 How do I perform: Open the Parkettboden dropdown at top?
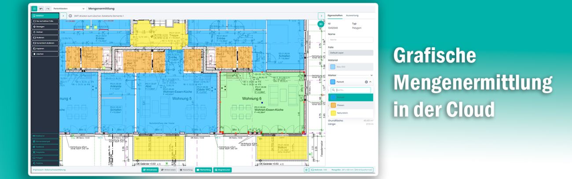[x=69, y=8]
